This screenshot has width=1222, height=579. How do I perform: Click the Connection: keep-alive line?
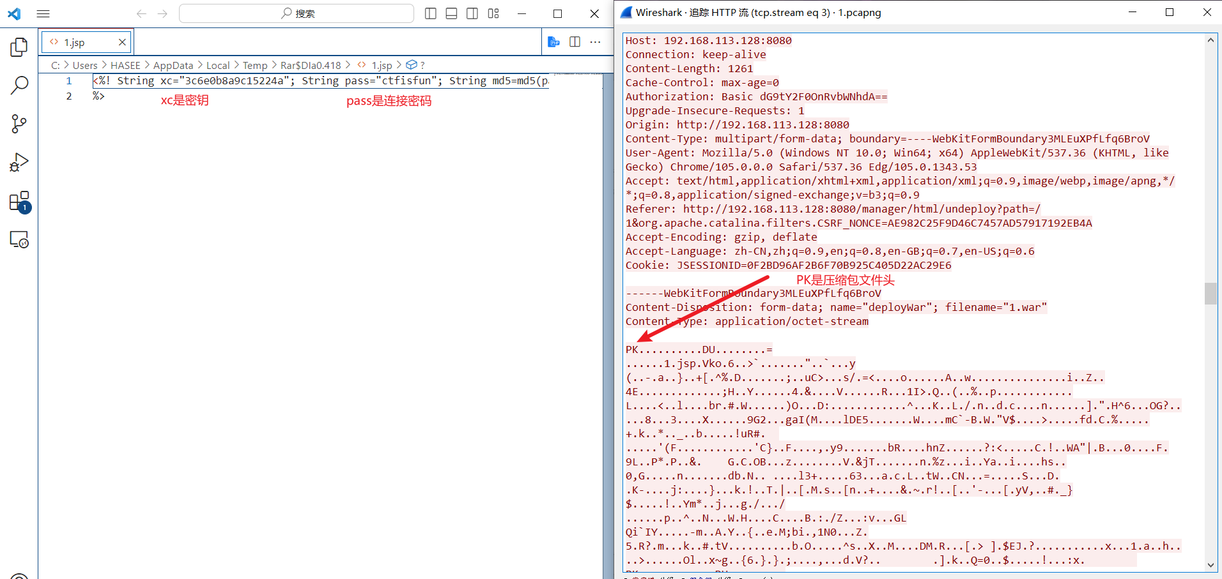pyautogui.click(x=695, y=55)
